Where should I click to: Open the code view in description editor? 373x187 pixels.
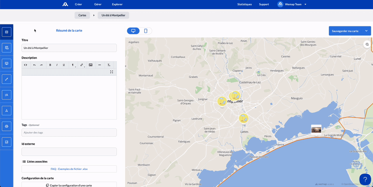click(26, 65)
